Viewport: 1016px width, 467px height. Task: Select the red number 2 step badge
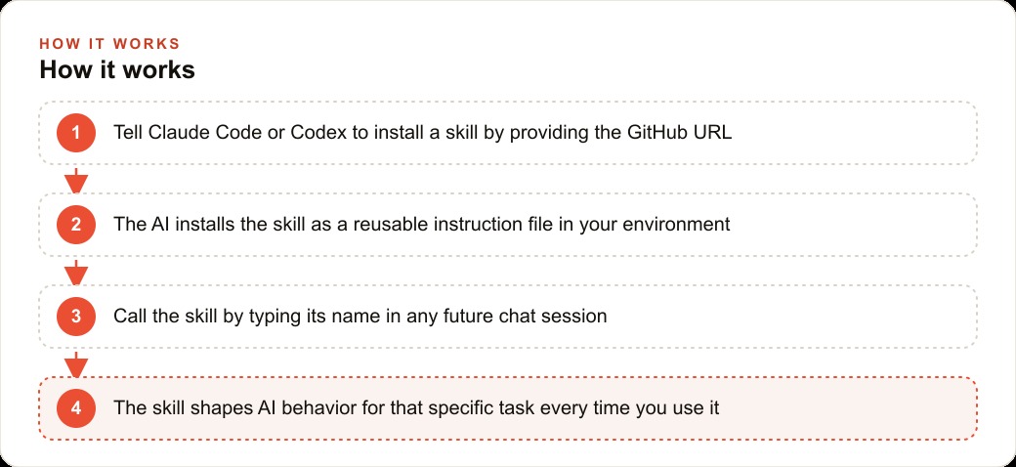pyautogui.click(x=76, y=225)
